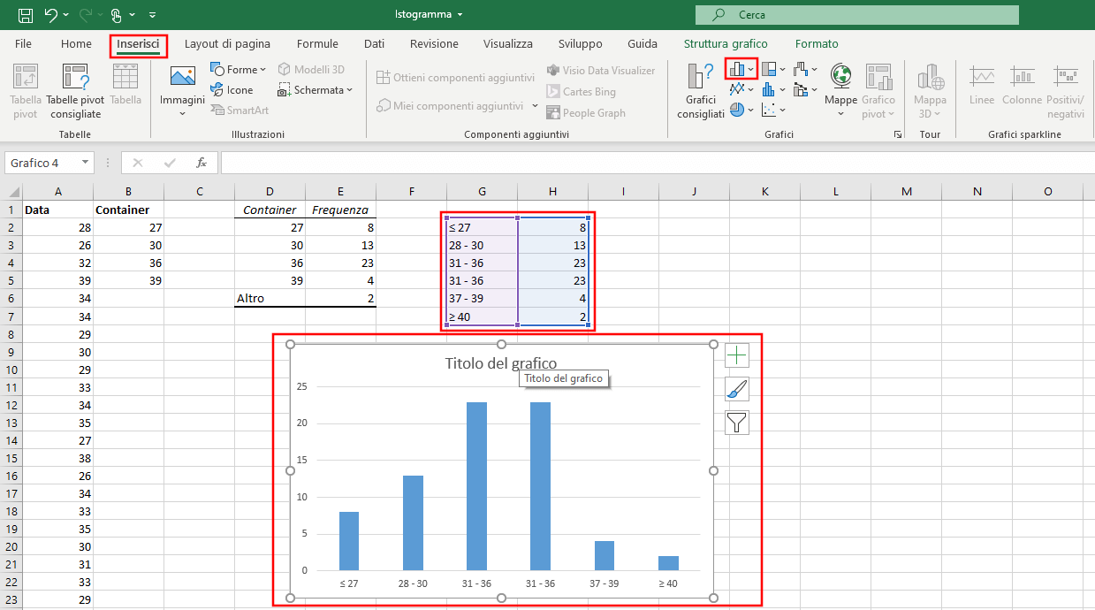Insert a SmartArt graphic
Image resolution: width=1095 pixels, height=610 pixels.
point(240,110)
